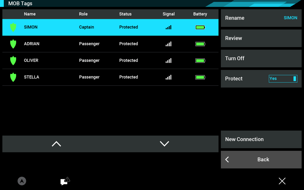Image resolution: width=304 pixels, height=190 pixels.
Task: Click ADRIAN's signal strength indicator
Action: tap(168, 44)
